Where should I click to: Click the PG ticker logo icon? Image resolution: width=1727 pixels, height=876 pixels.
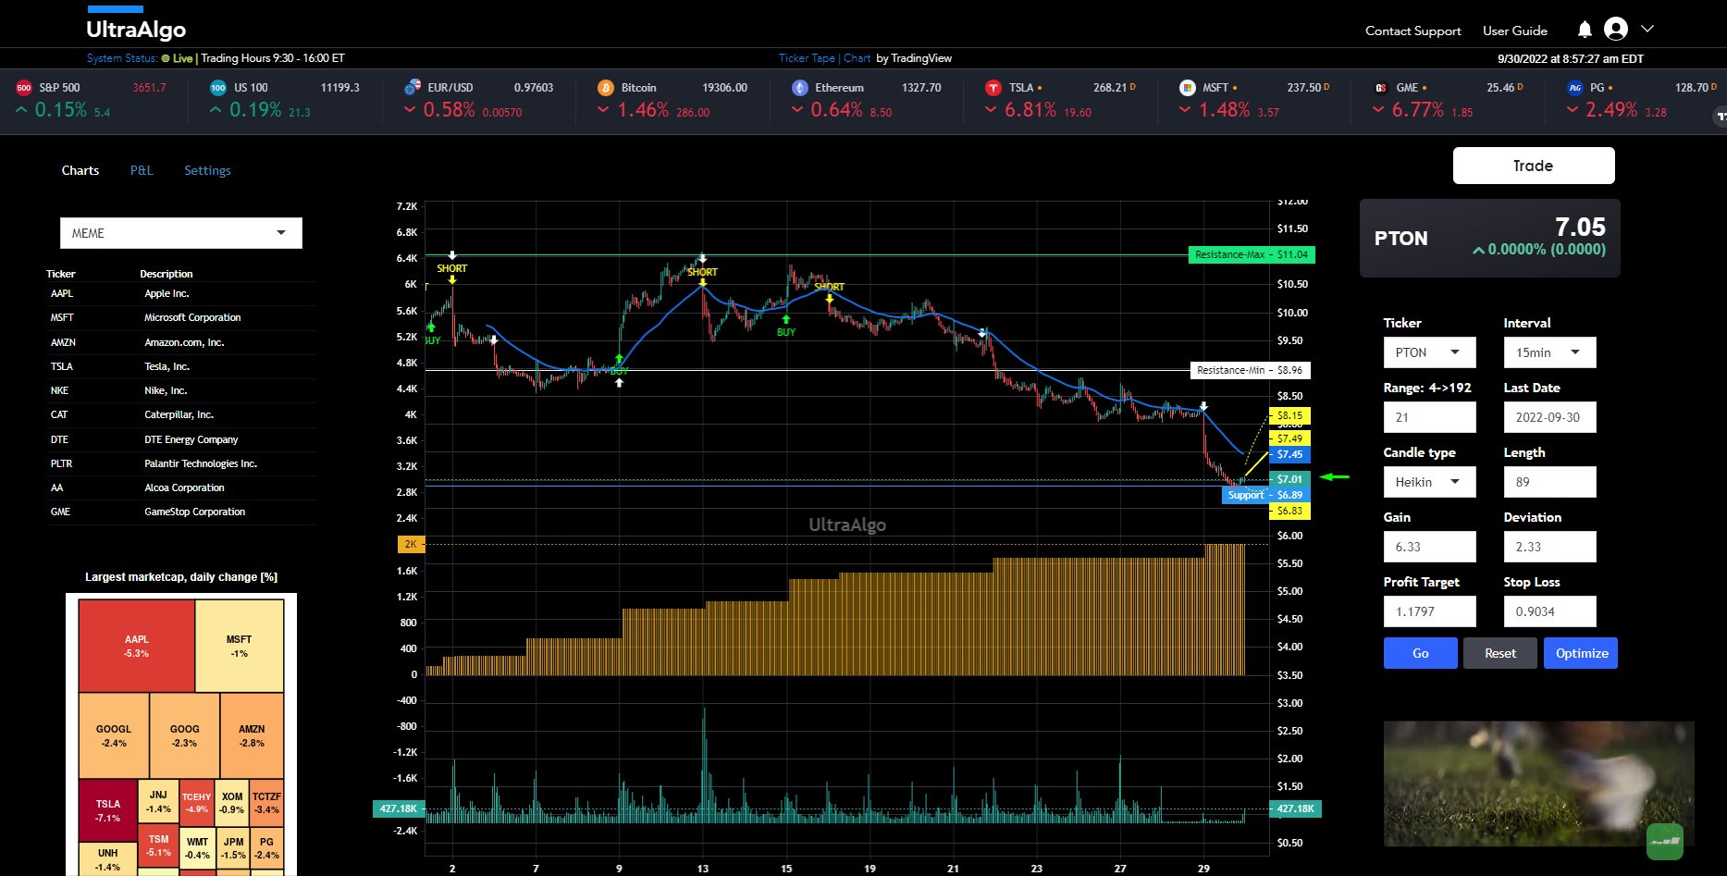click(x=1575, y=88)
